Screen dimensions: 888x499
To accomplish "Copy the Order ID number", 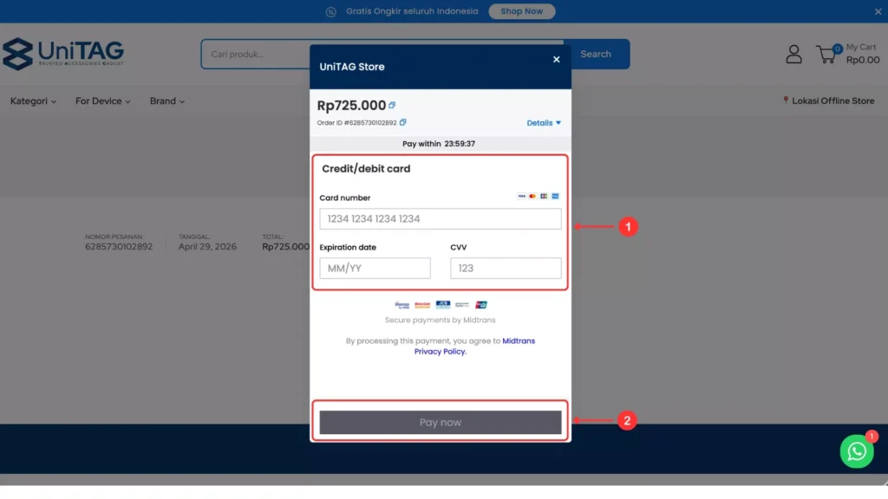I will pyautogui.click(x=402, y=123).
